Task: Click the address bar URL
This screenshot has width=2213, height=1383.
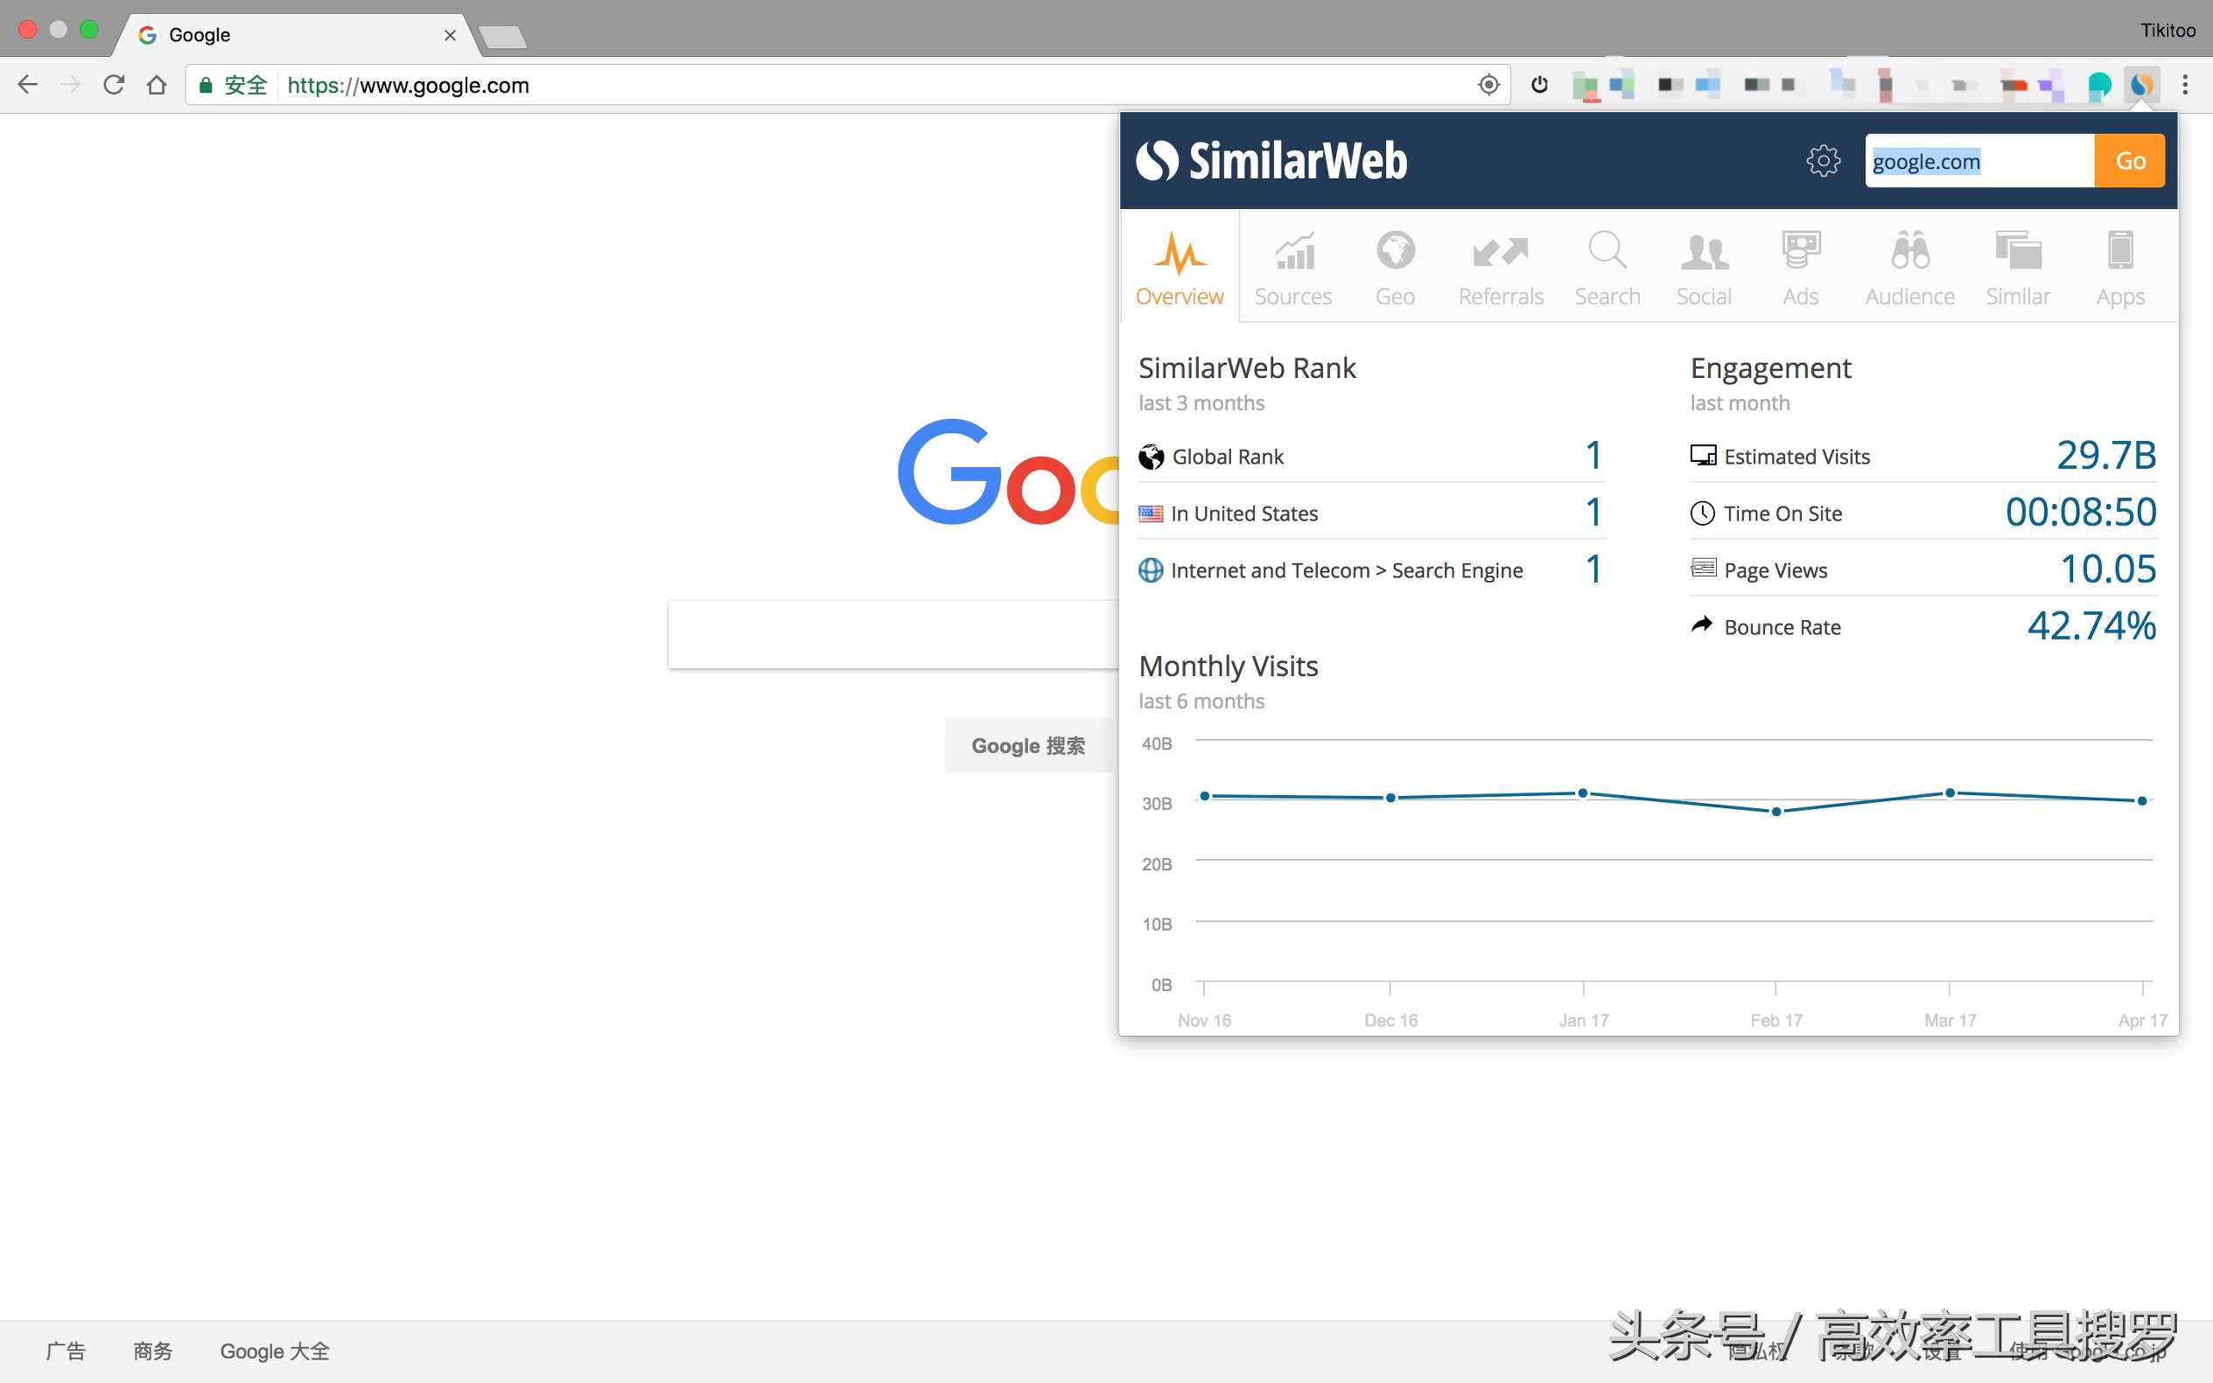Action: 408,85
